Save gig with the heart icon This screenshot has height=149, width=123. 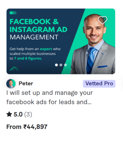click(x=103, y=20)
